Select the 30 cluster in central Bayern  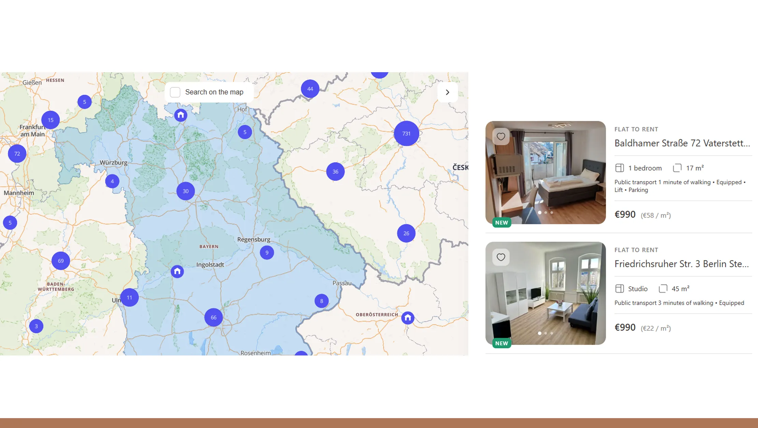(185, 191)
